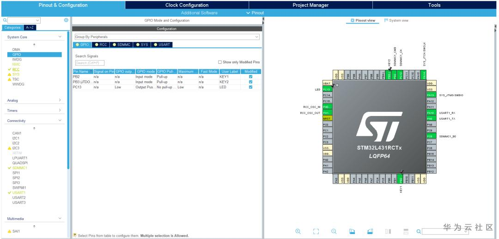The width and height of the screenshot is (499, 239).
Task: Open the Tools tab
Action: click(x=434, y=5)
